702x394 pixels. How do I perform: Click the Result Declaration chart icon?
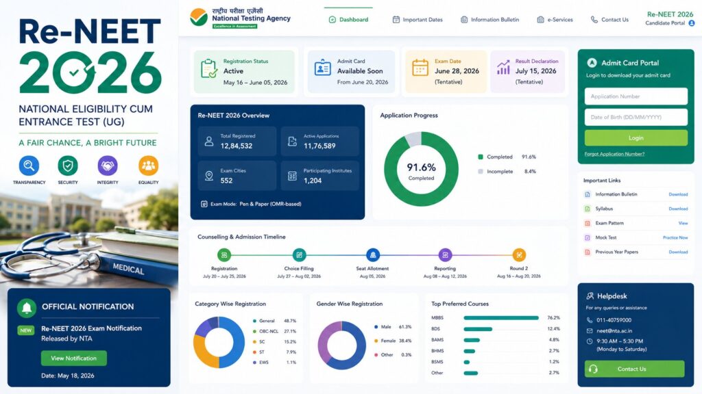point(503,67)
